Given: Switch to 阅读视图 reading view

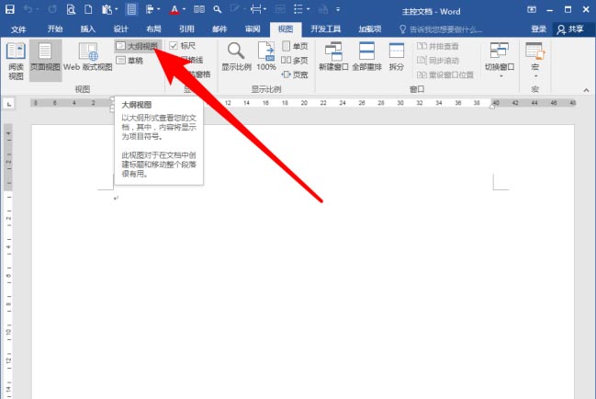Looking at the screenshot, I should click(16, 61).
